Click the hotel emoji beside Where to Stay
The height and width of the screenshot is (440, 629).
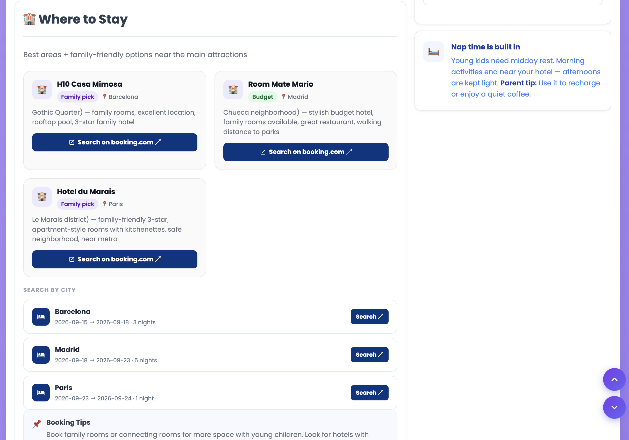pyautogui.click(x=30, y=19)
